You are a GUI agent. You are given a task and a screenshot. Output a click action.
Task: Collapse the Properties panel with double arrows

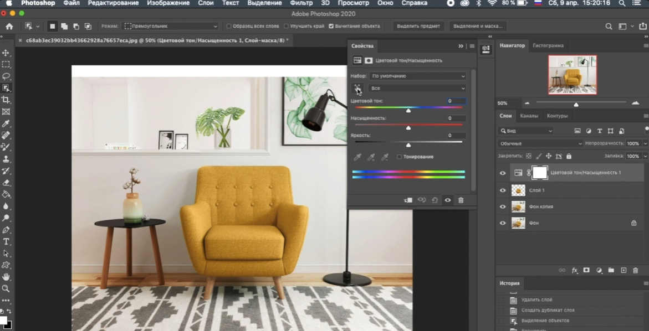click(x=461, y=46)
